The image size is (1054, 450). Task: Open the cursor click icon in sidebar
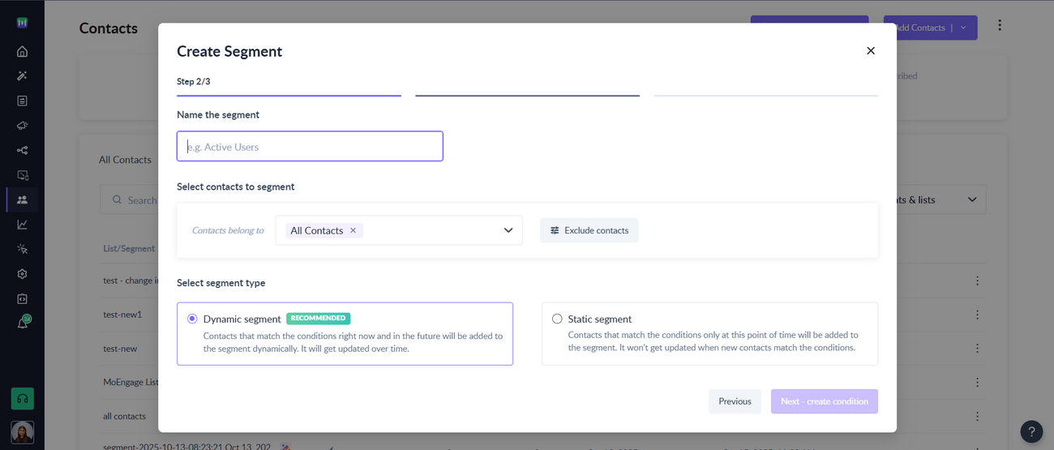[22, 249]
